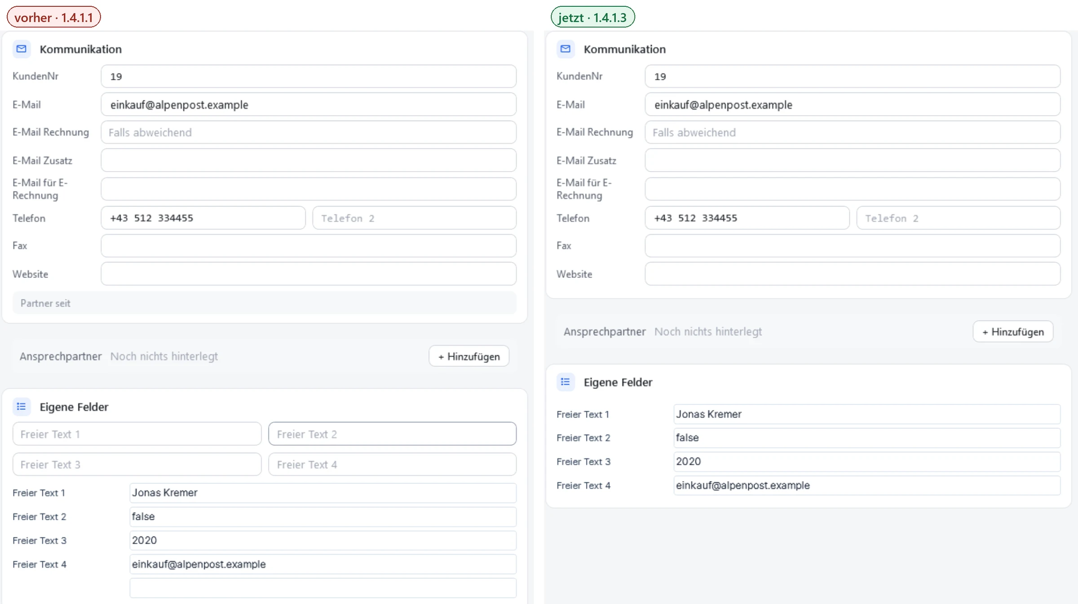Click E-Mail für E-Rechnung field in vorher panel
The image size is (1078, 604).
pyautogui.click(x=309, y=189)
